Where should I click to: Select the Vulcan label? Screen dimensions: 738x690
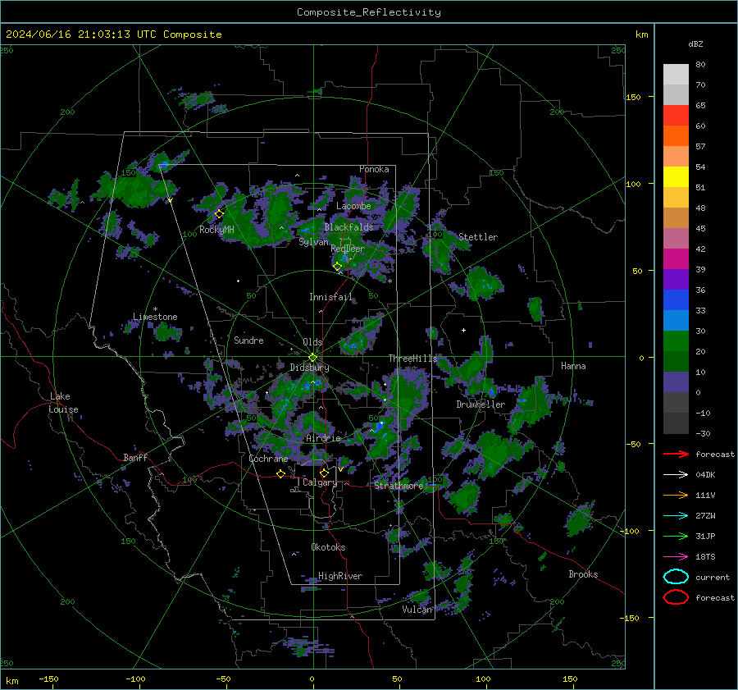(417, 610)
